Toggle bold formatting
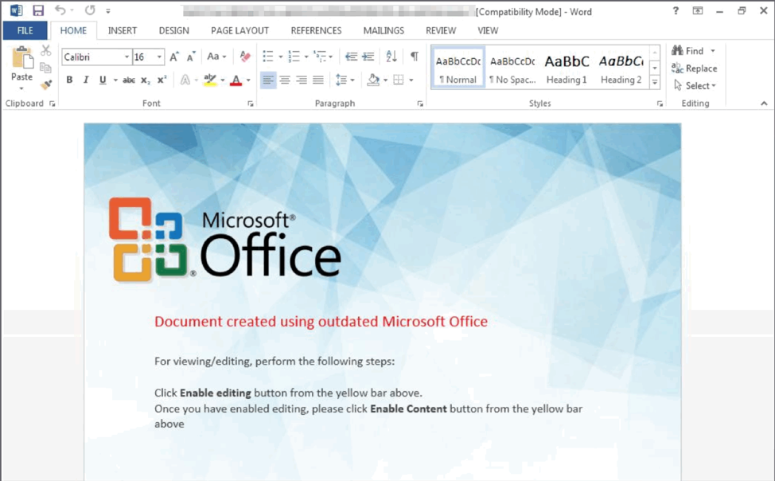Screen dimensions: 775x481 point(69,80)
